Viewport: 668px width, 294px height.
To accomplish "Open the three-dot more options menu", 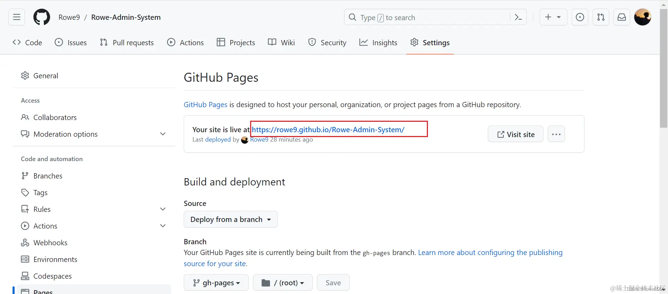I will [x=556, y=134].
